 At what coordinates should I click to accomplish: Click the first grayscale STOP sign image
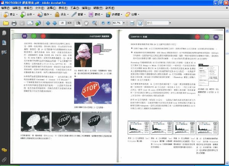click(x=35, y=122)
